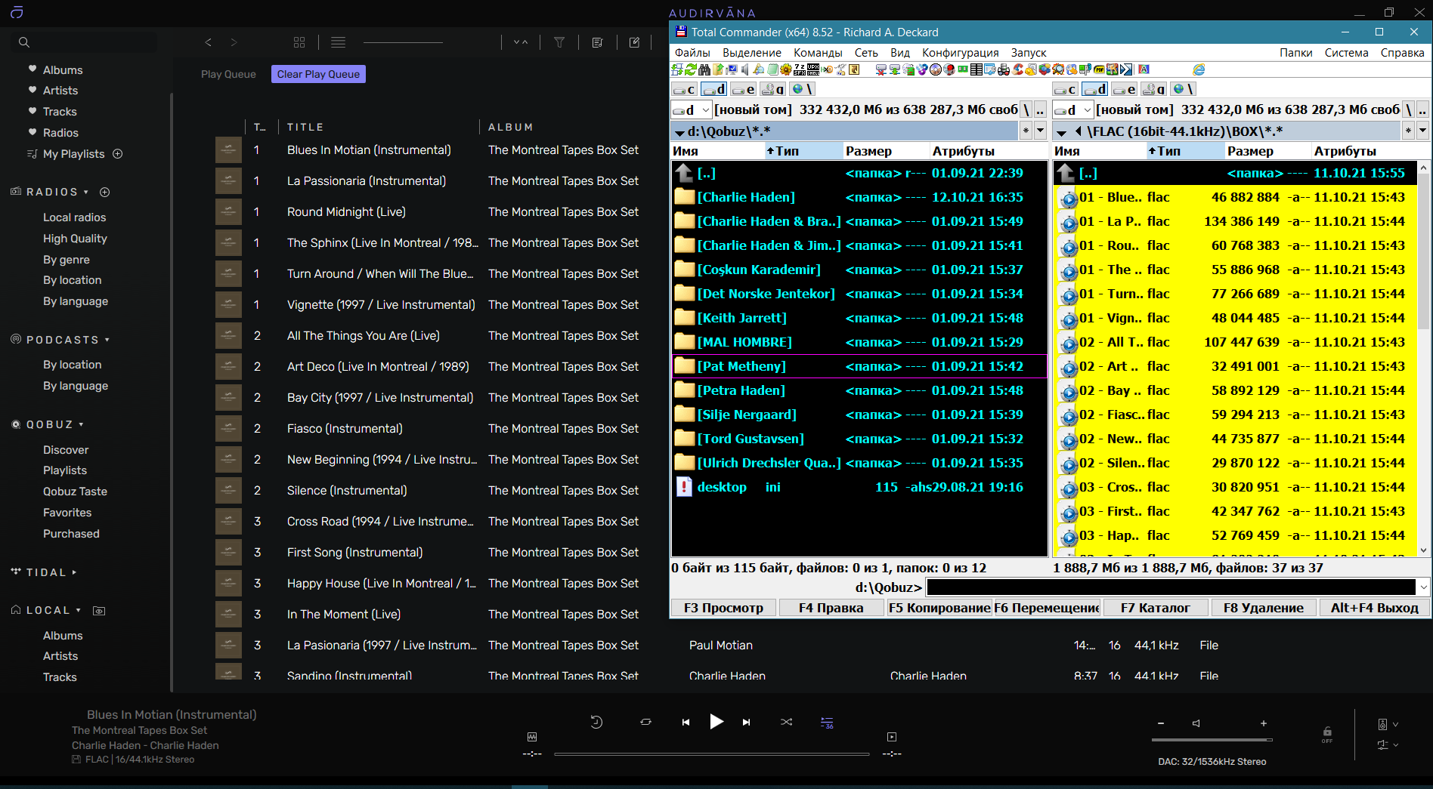
Task: Open the Запуск menu
Action: [x=1029, y=53]
